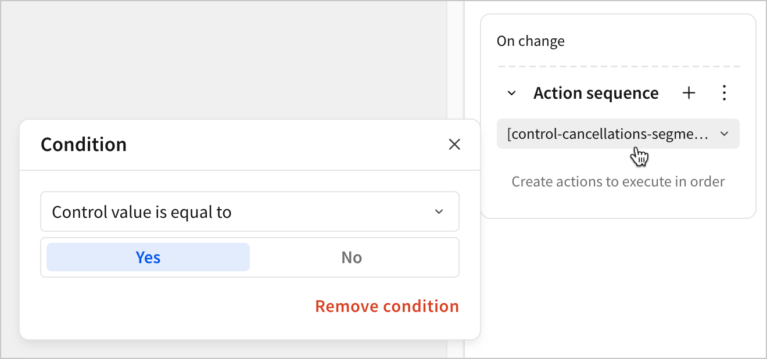Image resolution: width=767 pixels, height=359 pixels.
Task: Select Yes as the control value
Action: tap(148, 257)
